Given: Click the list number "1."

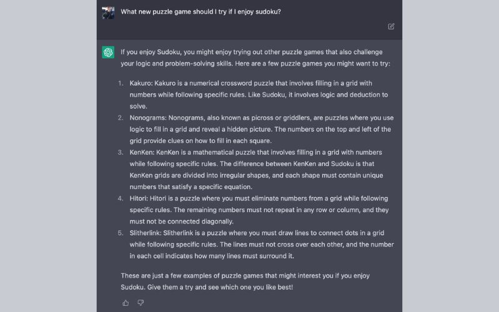Looking at the screenshot, I should click(x=120, y=83).
